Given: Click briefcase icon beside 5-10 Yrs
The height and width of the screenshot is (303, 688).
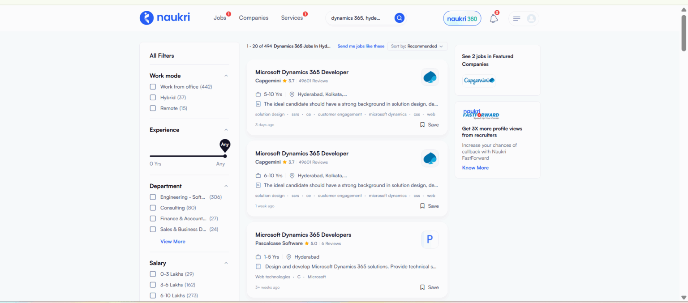Looking at the screenshot, I should click(258, 94).
